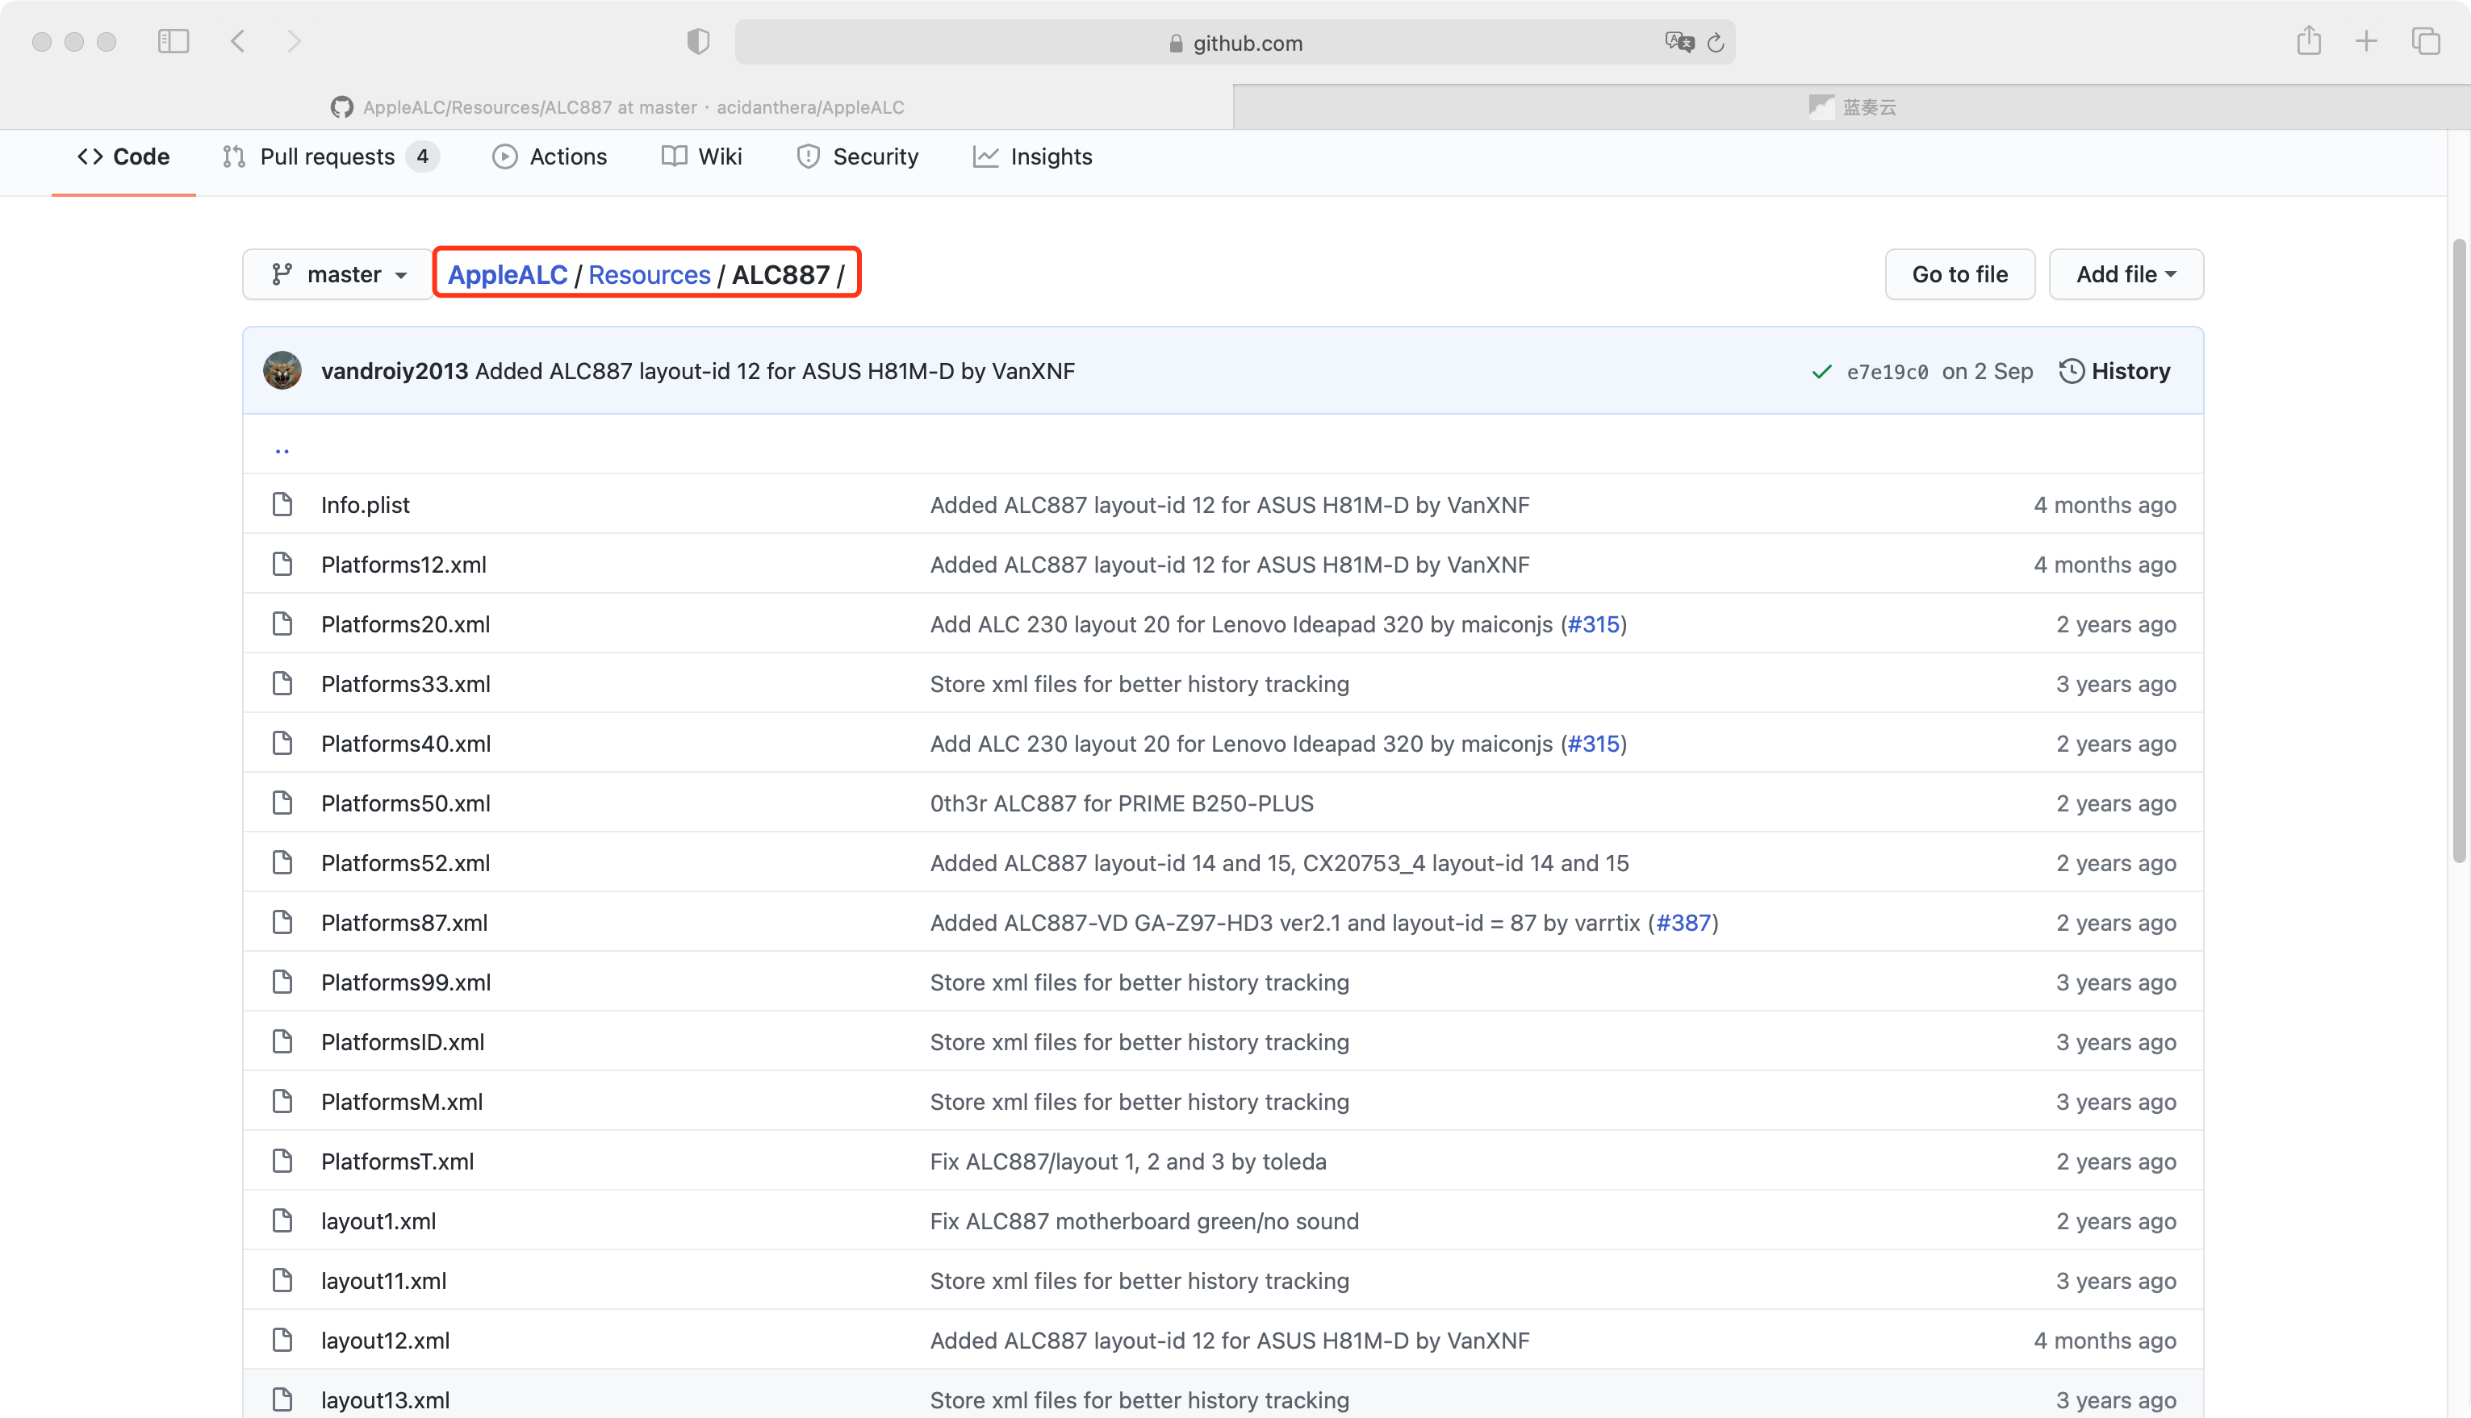Click the file icon beside Platforms52.xml

click(x=282, y=863)
